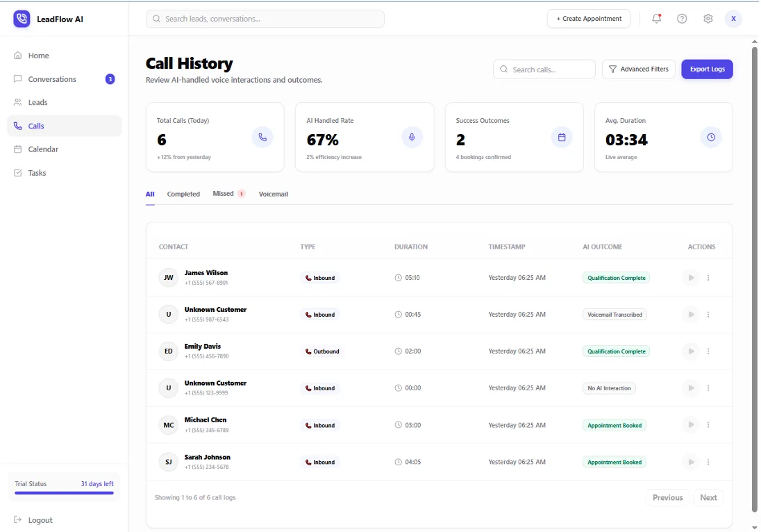Play Michael Chen's call recording

691,425
